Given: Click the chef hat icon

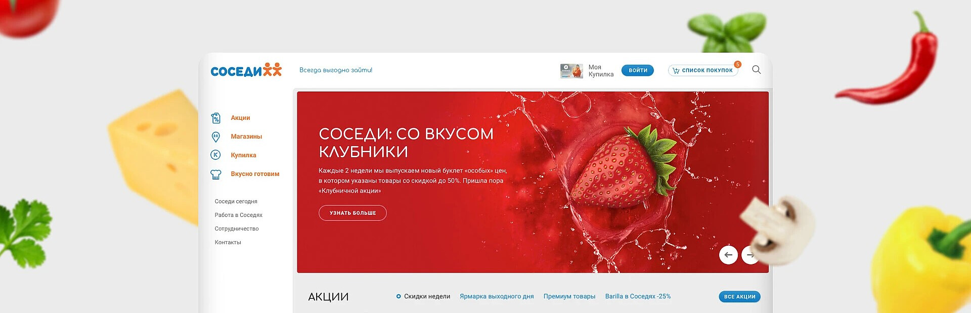Looking at the screenshot, I should (215, 174).
